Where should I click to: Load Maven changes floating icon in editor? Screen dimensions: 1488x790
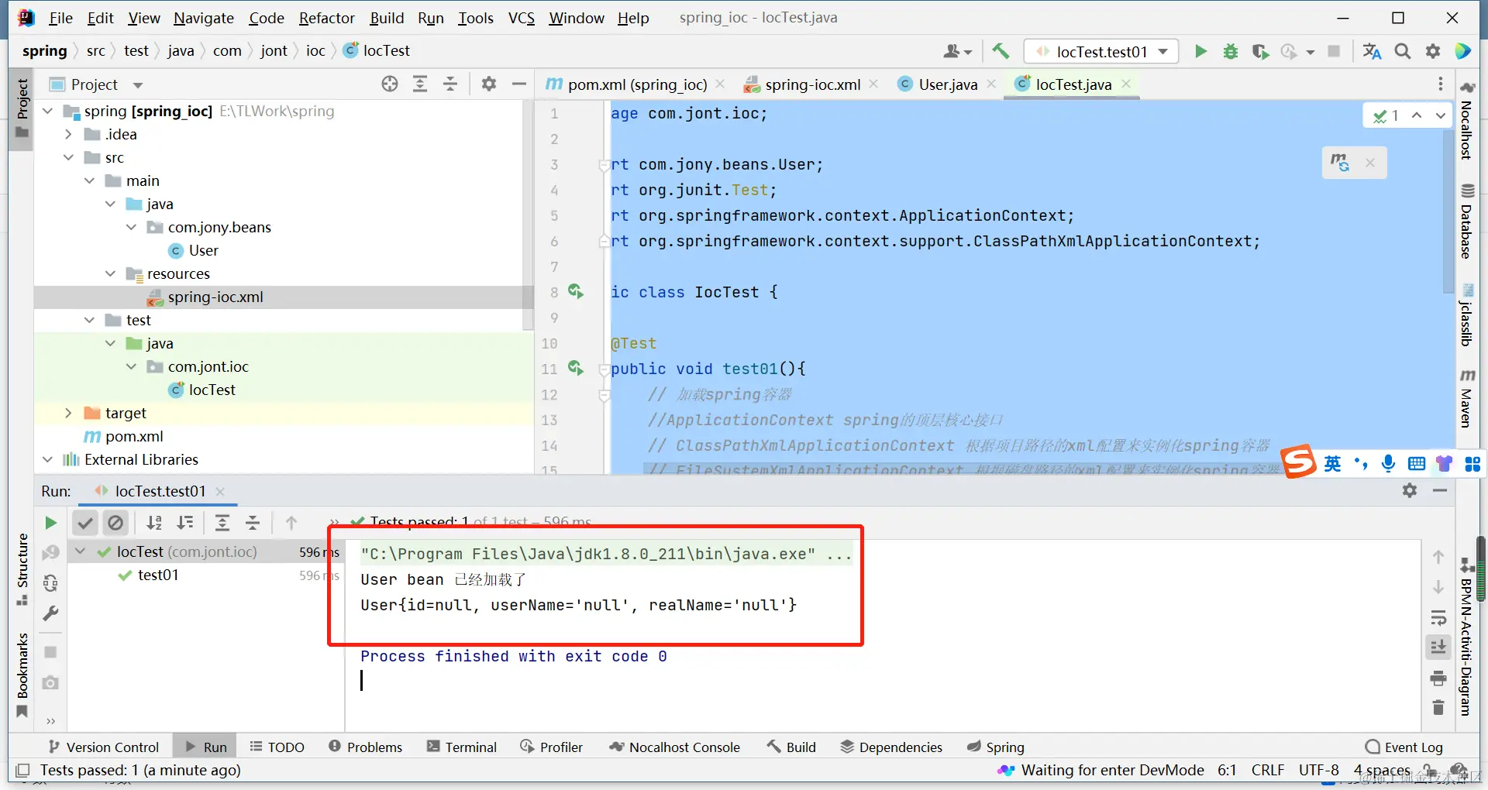[1340, 163]
